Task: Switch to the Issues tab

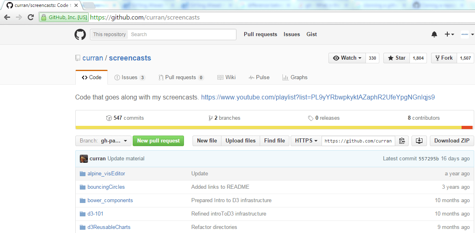Action: tap(130, 78)
